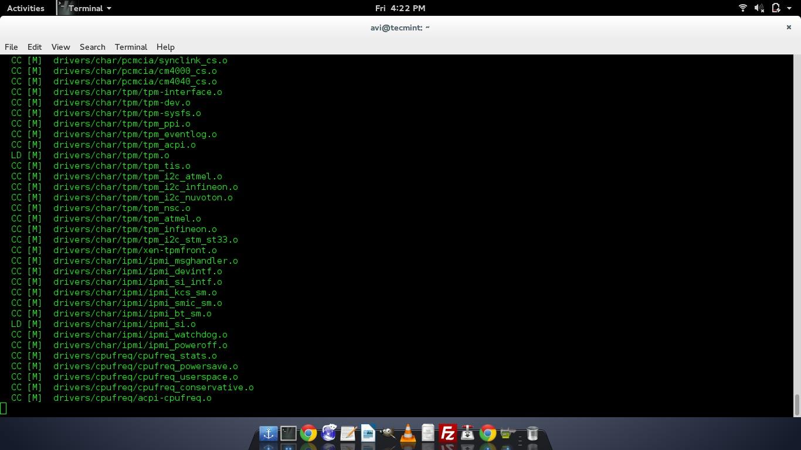
Task: Click the anchor icon in the dock
Action: [x=269, y=434]
